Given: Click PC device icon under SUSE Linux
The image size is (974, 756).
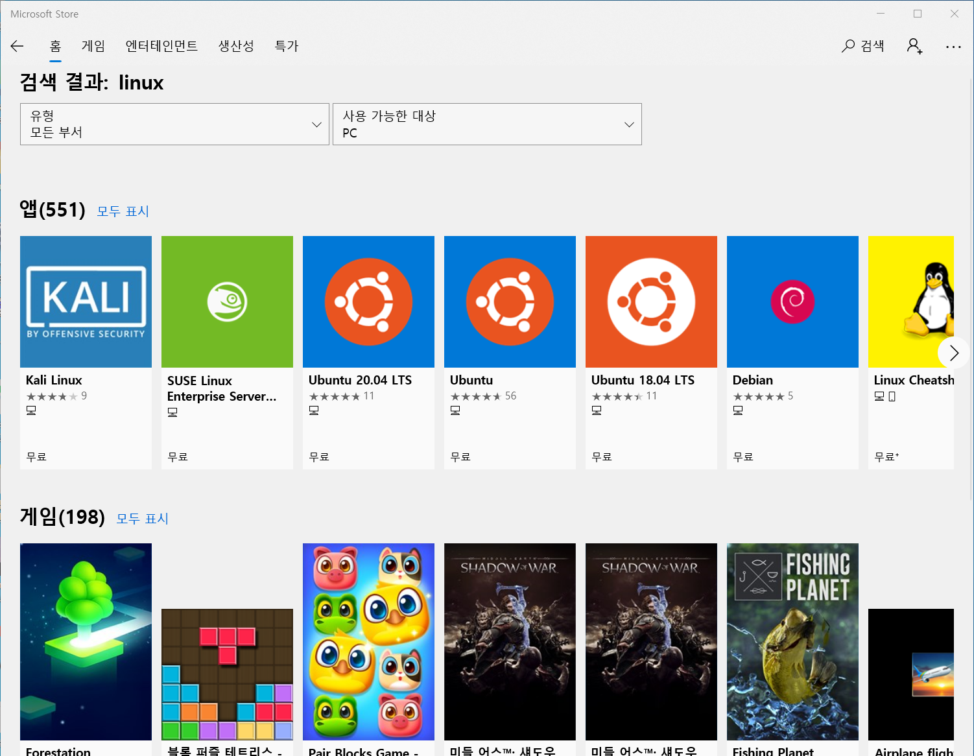Looking at the screenshot, I should (x=172, y=412).
